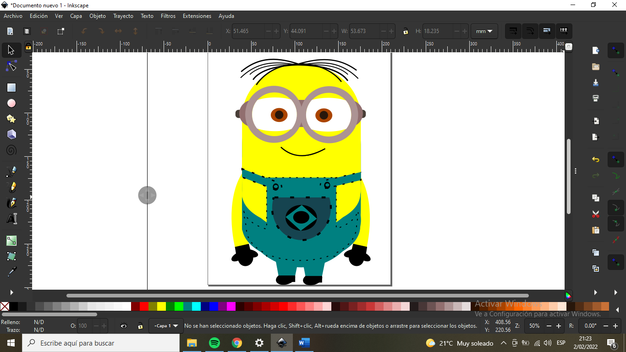626x352 pixels.
Task: Select the Text tool
Action: (x=11, y=219)
